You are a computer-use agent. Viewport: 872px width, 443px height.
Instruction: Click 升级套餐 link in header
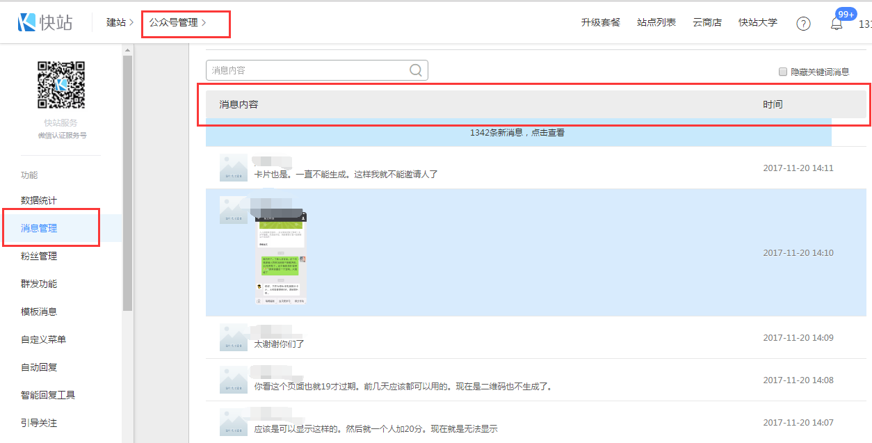coord(600,23)
